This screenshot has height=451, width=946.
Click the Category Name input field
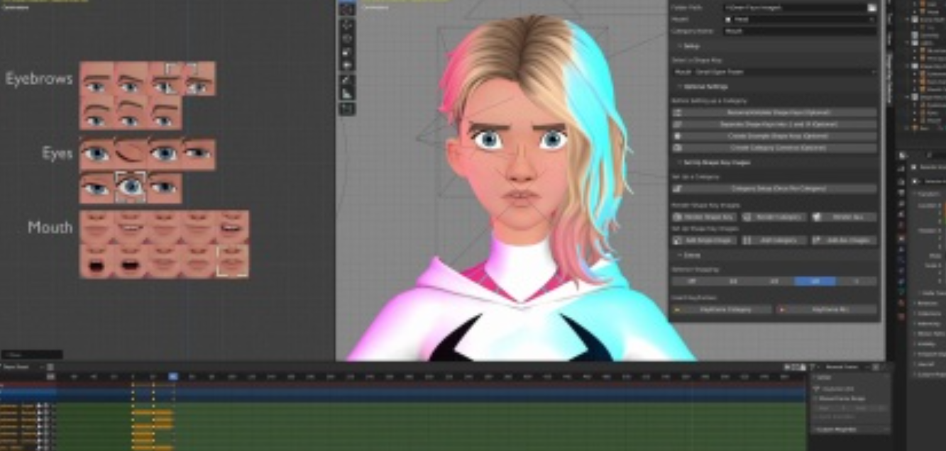(x=799, y=31)
